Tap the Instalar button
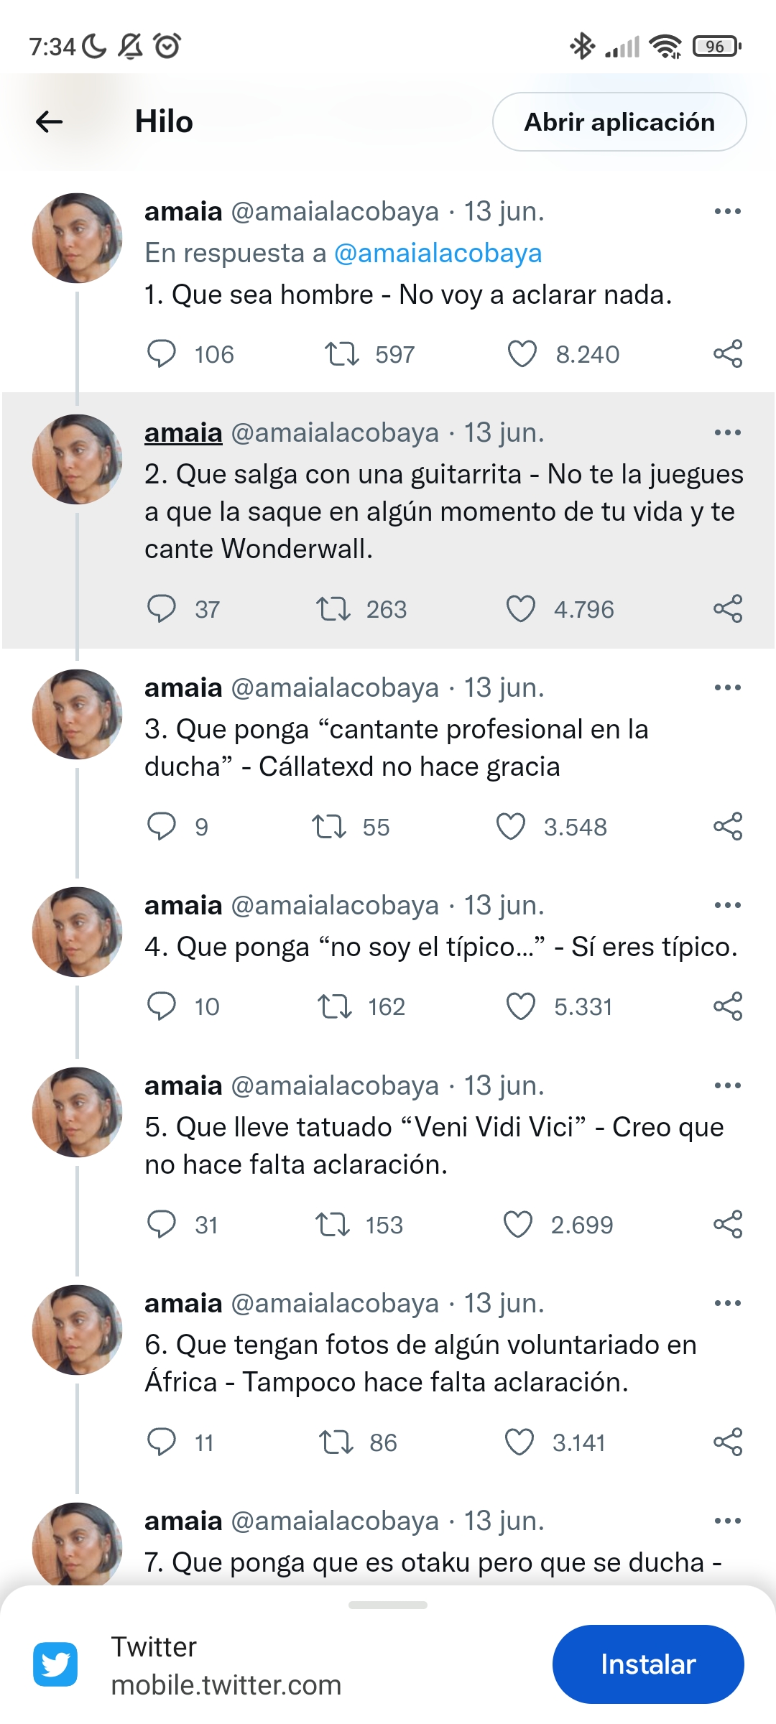This screenshot has width=776, height=1724. point(648,1664)
